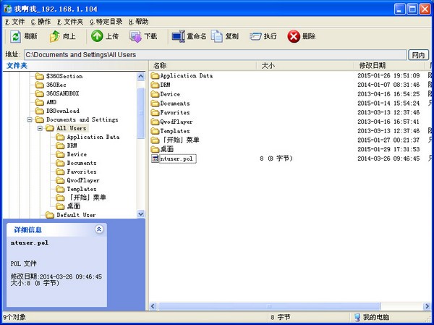Sort by the 修改日期 column header
The image size is (434, 325).
pos(389,66)
